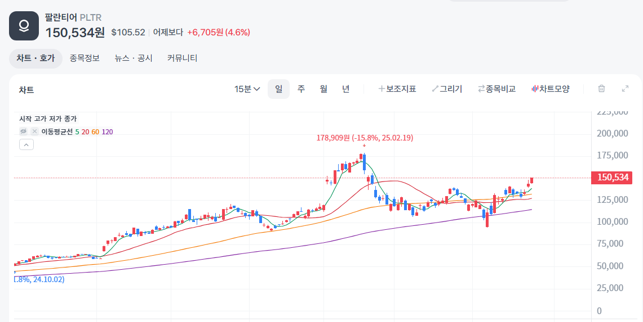Click the 시작 고가 저가 종가 legend
Screen dimensions: 643x322
48,119
